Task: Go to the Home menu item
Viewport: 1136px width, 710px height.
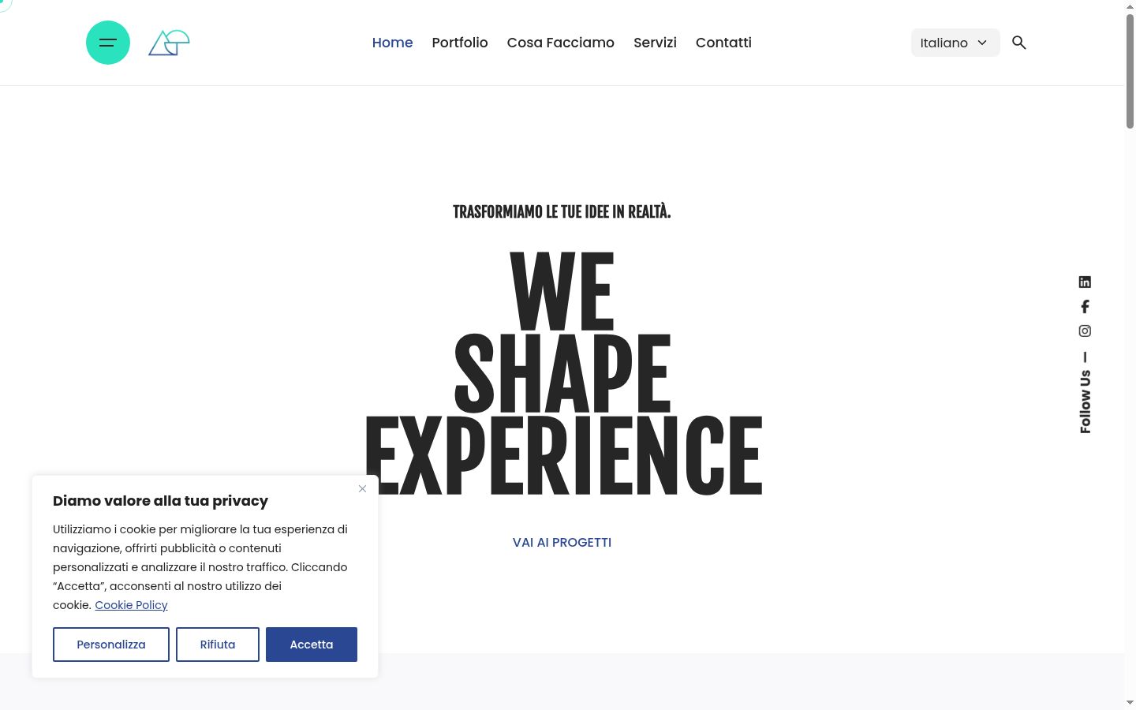Action: [x=392, y=43]
